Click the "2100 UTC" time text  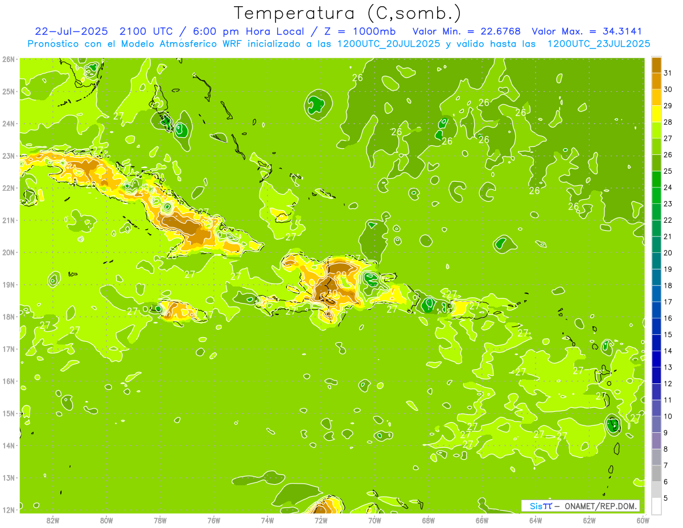(146, 31)
